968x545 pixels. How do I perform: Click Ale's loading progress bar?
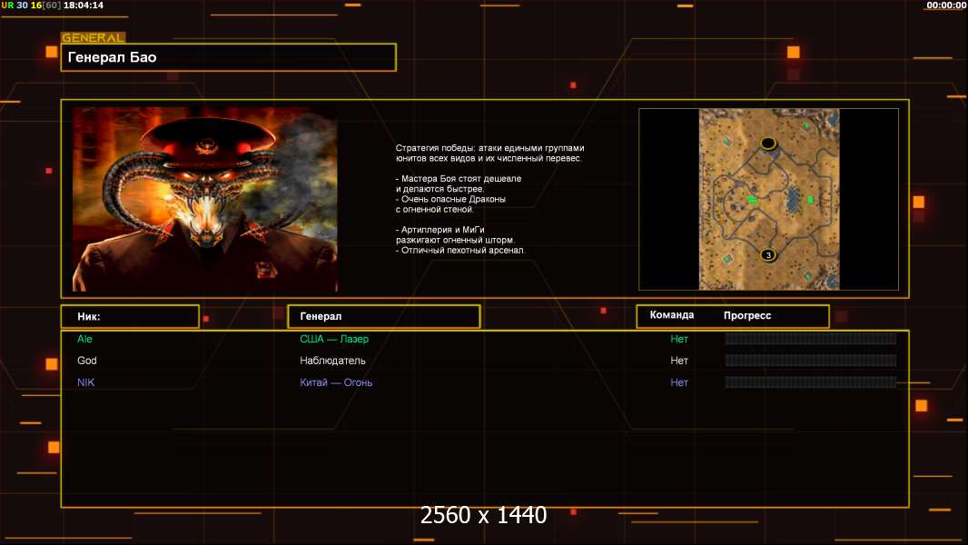coord(810,339)
